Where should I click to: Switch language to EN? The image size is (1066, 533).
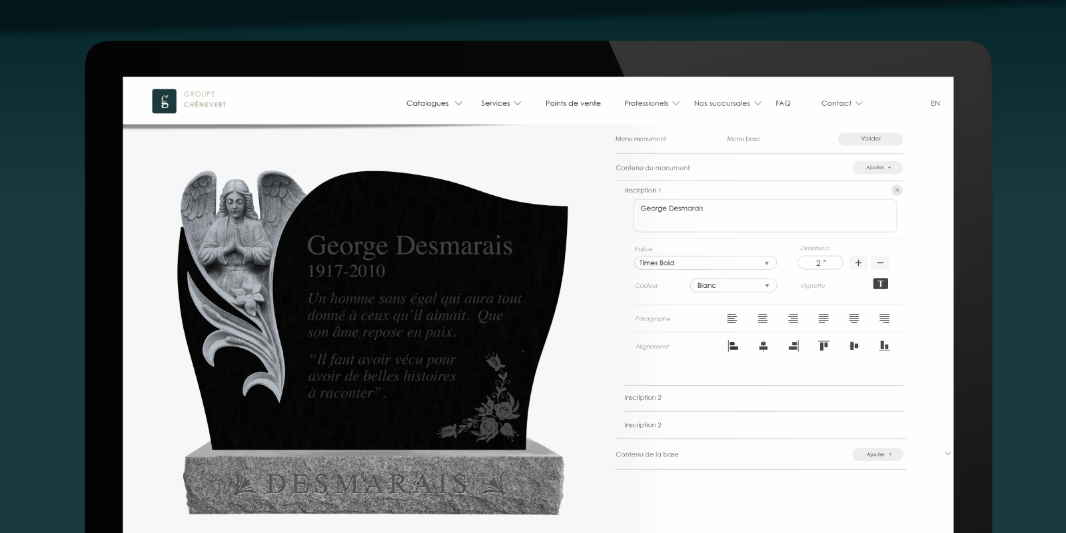pos(935,103)
